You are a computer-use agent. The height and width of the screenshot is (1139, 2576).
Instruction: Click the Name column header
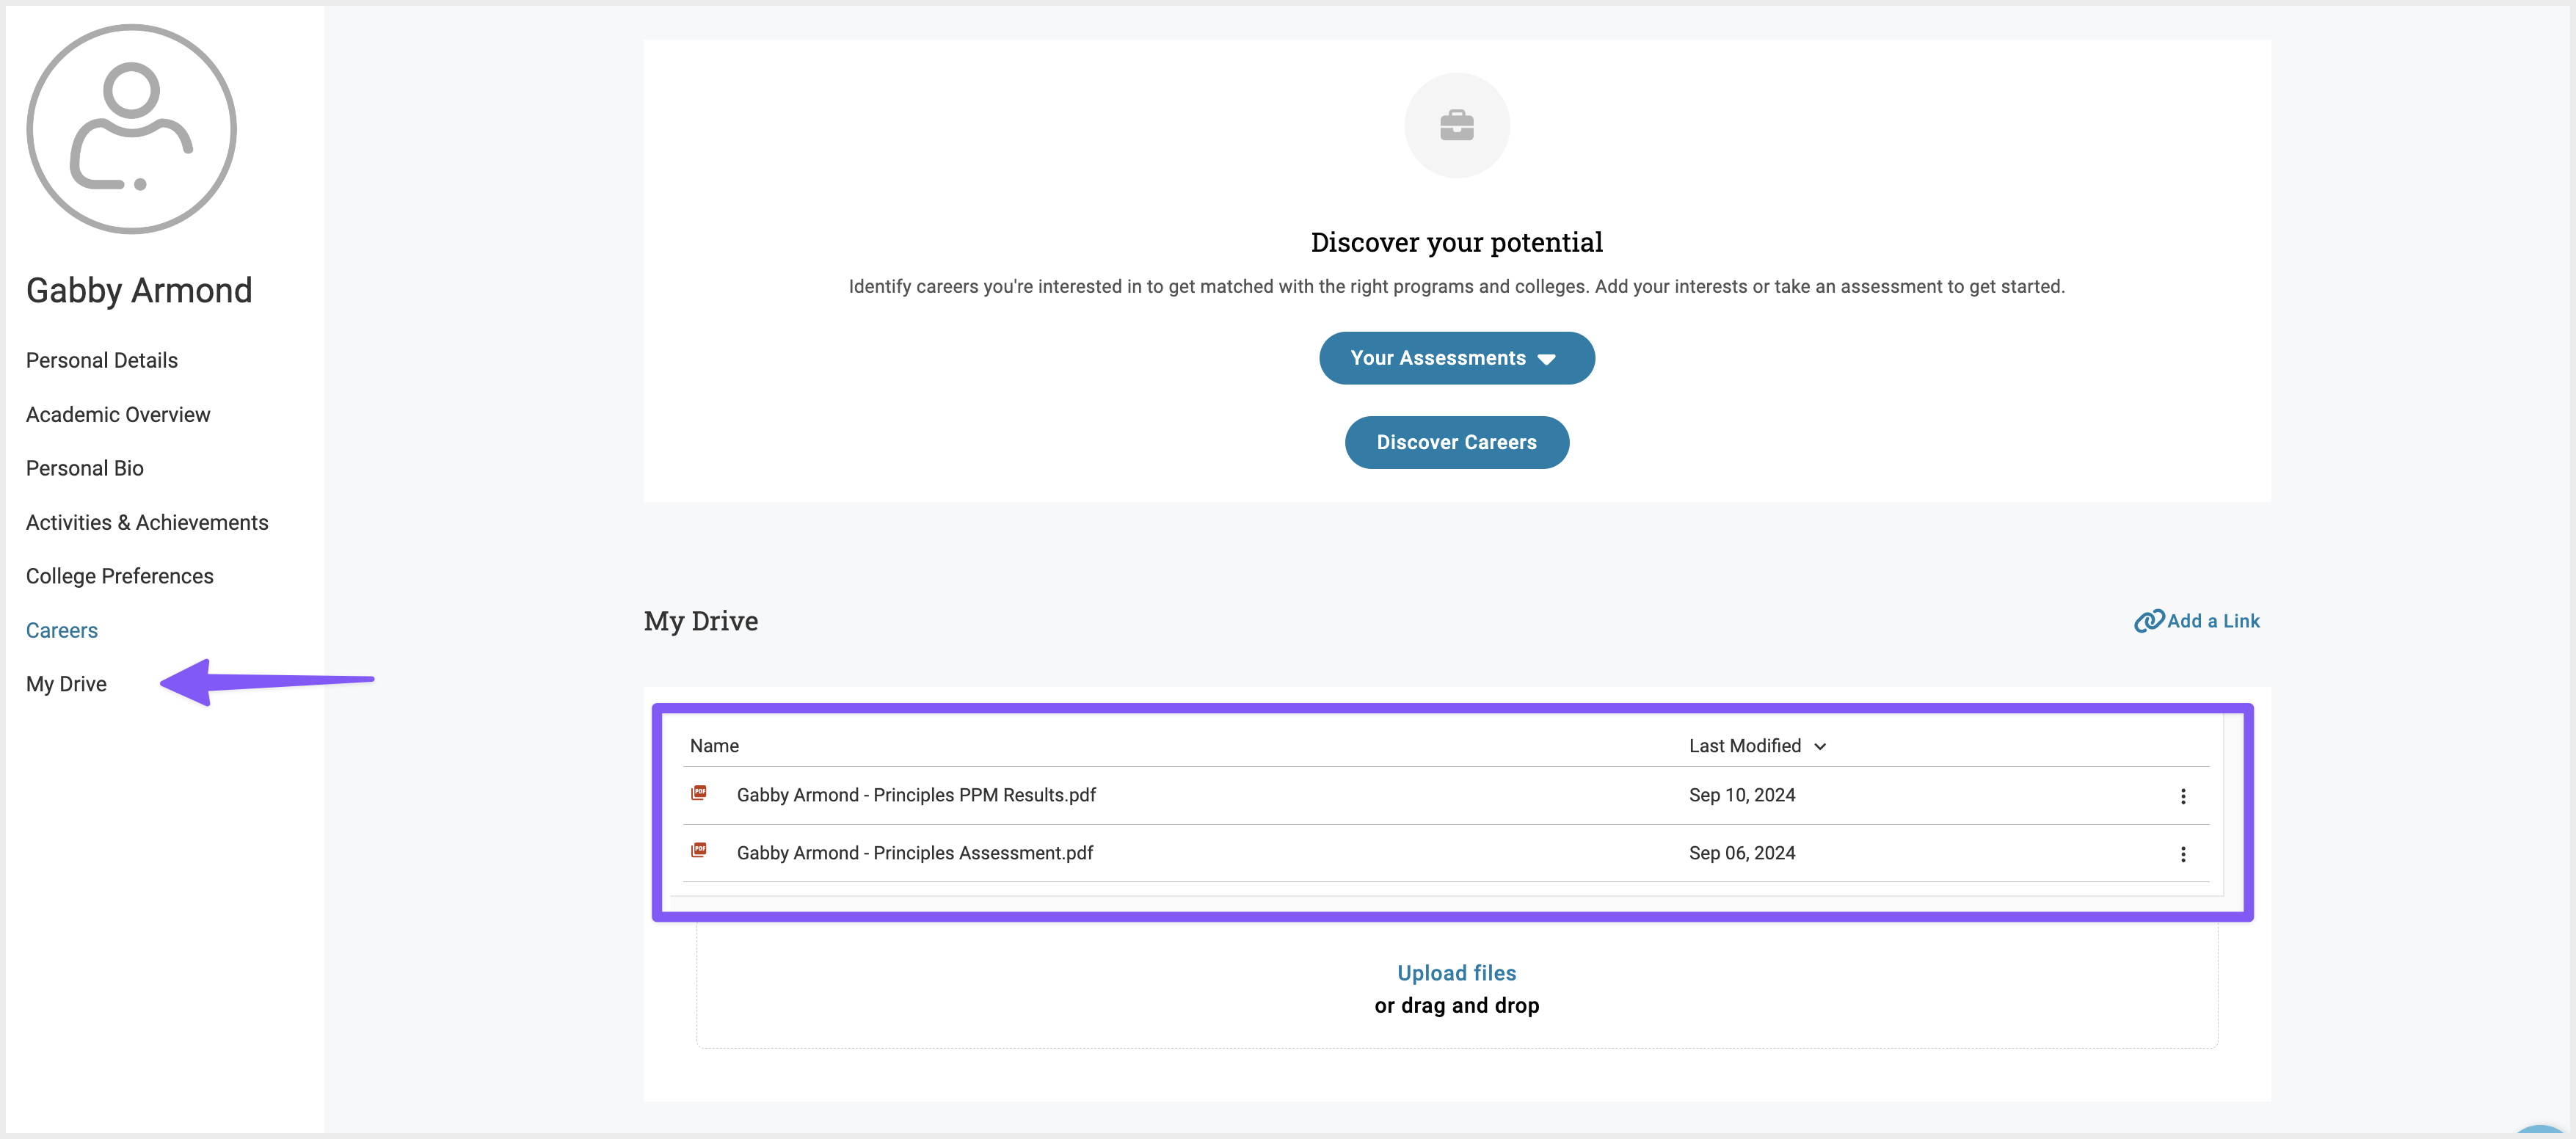click(714, 746)
